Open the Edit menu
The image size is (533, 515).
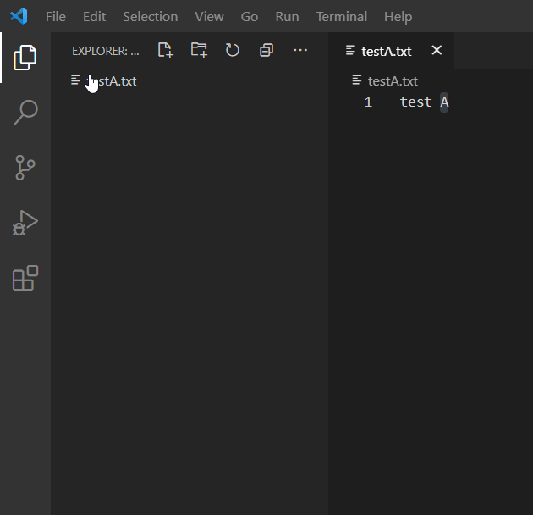pos(94,16)
